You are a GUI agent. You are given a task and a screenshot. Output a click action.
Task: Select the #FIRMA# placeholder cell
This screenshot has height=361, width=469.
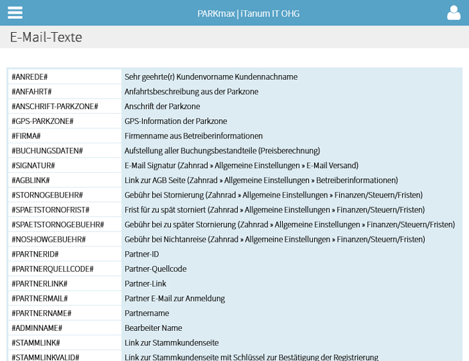[64, 136]
